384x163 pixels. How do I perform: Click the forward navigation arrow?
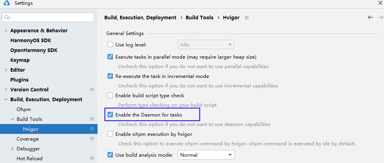(380, 18)
